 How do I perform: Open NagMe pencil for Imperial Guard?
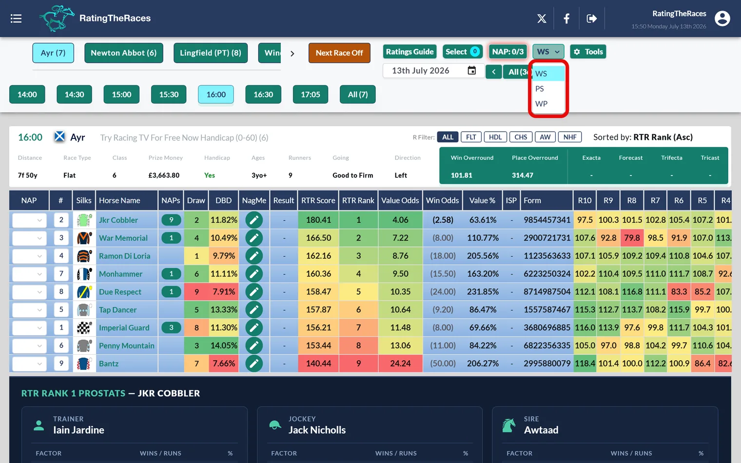tap(254, 328)
